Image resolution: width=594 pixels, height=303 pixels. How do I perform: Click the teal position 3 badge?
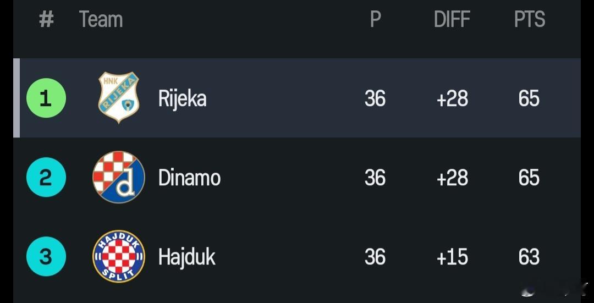pyautogui.click(x=46, y=256)
